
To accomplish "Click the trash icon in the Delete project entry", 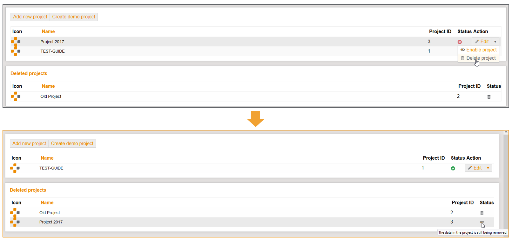I will pos(462,58).
